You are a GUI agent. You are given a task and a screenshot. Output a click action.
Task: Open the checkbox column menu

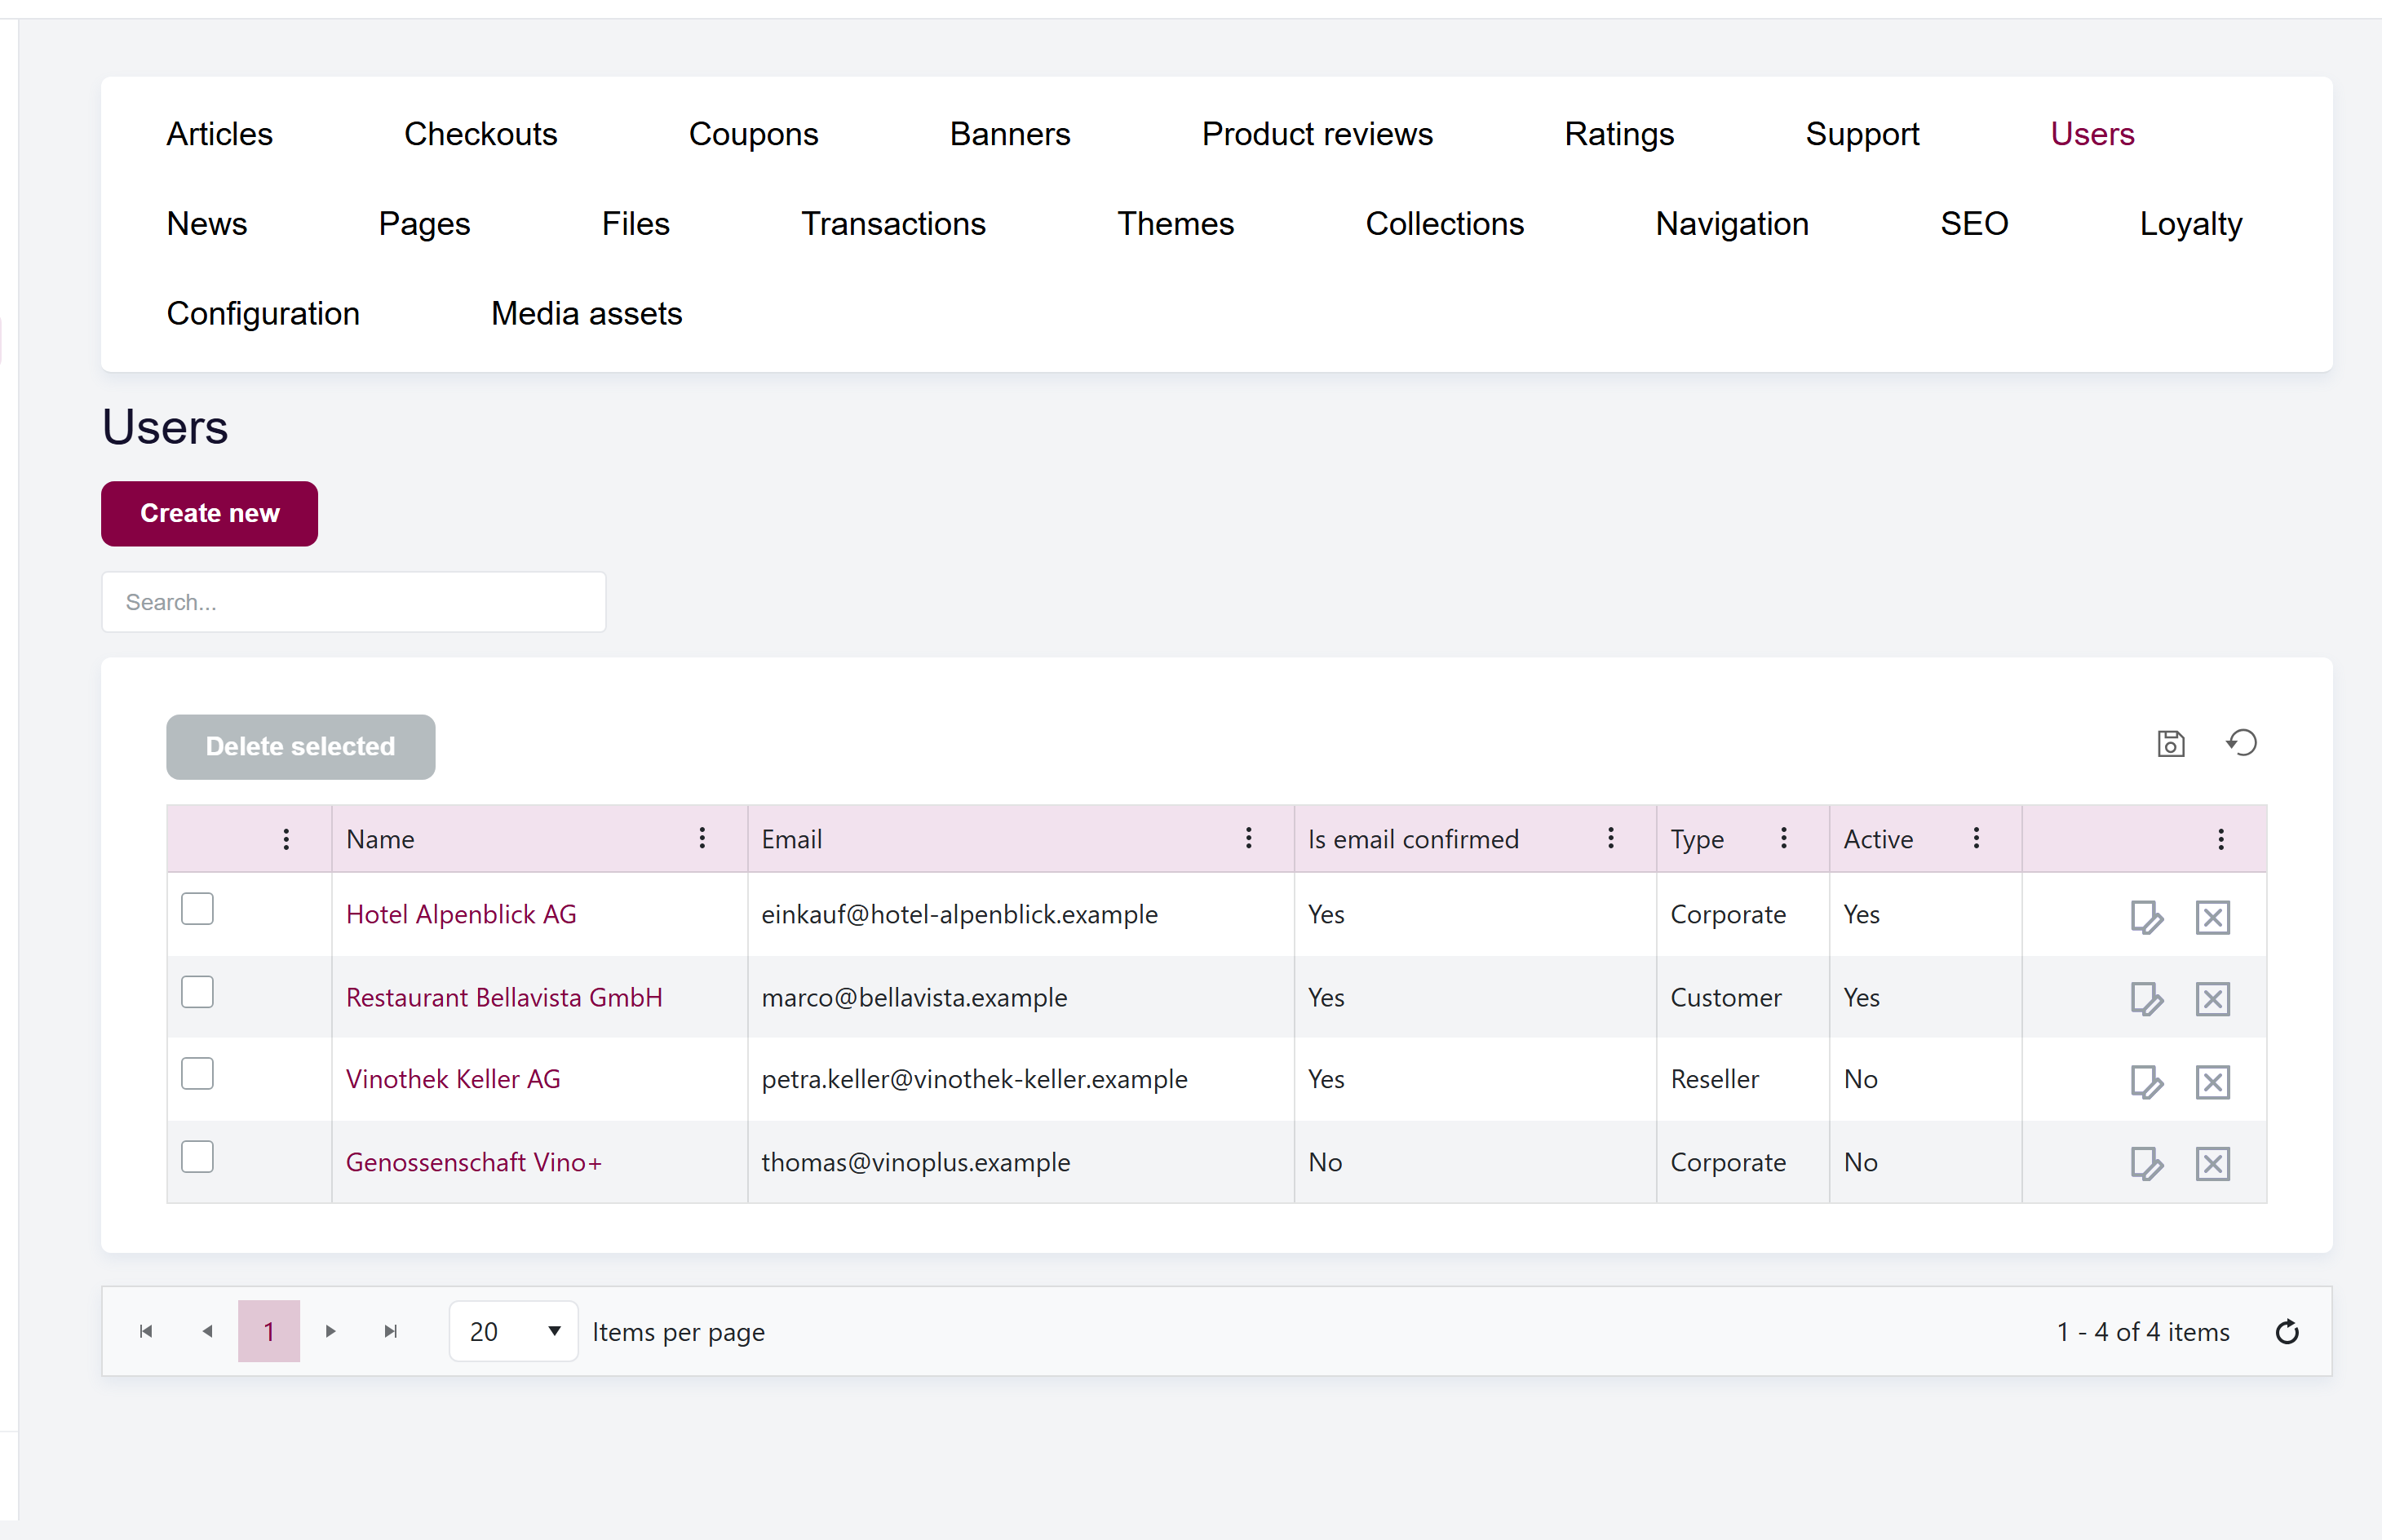(286, 839)
